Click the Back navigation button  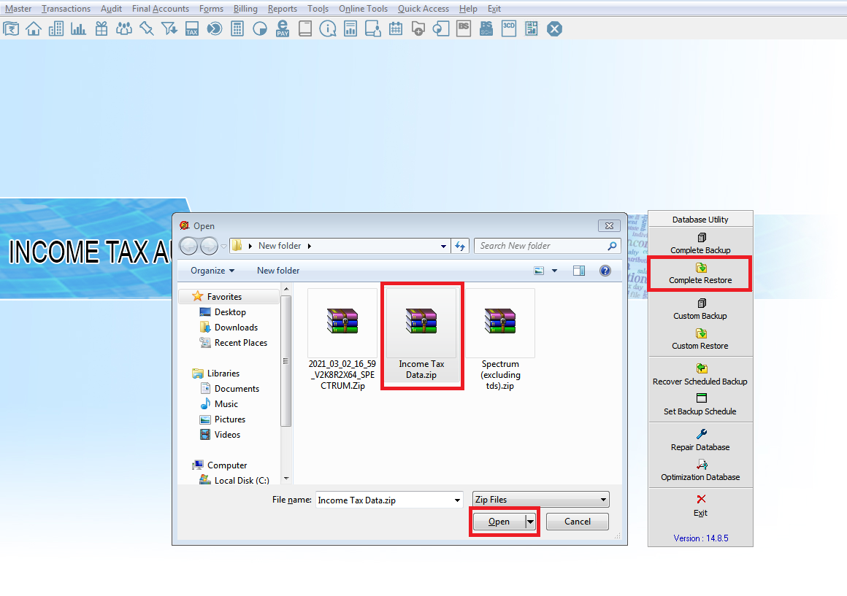(188, 246)
